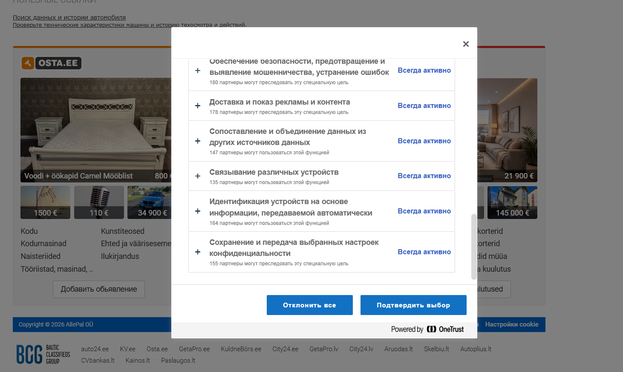Open Osta.ee footer link
The height and width of the screenshot is (372, 623).
(157, 349)
